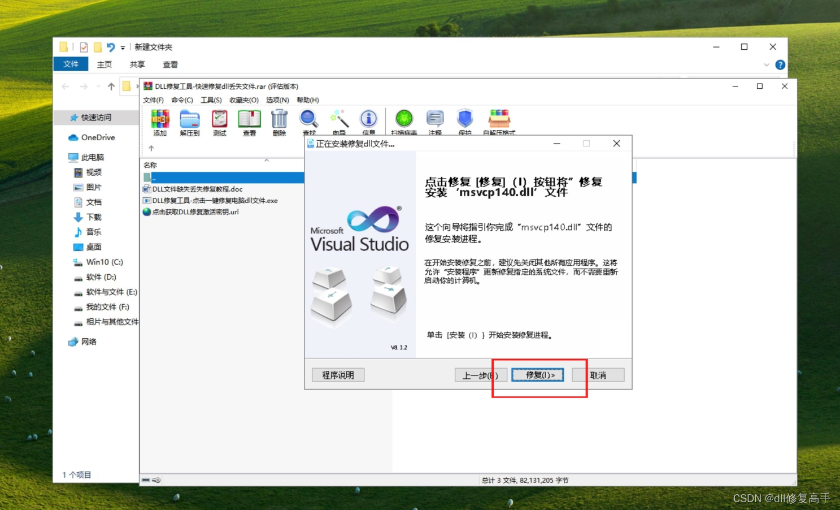The height and width of the screenshot is (510, 840).
Task: Open the 命令(C) menu in WinRAR
Action: pyautogui.click(x=182, y=100)
